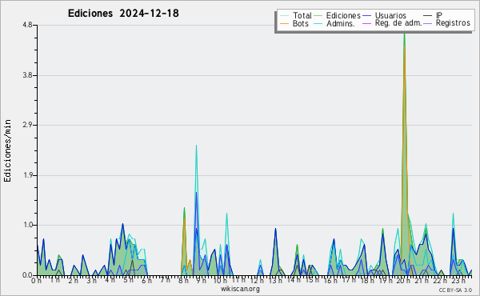Click the '16 h' x-axis label
The image size is (480, 296).
330,280
